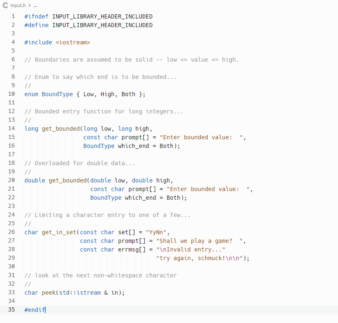The width and height of the screenshot is (338, 323).
Task: Click the C language file icon in the breadcrumb
Action: coord(6,5)
